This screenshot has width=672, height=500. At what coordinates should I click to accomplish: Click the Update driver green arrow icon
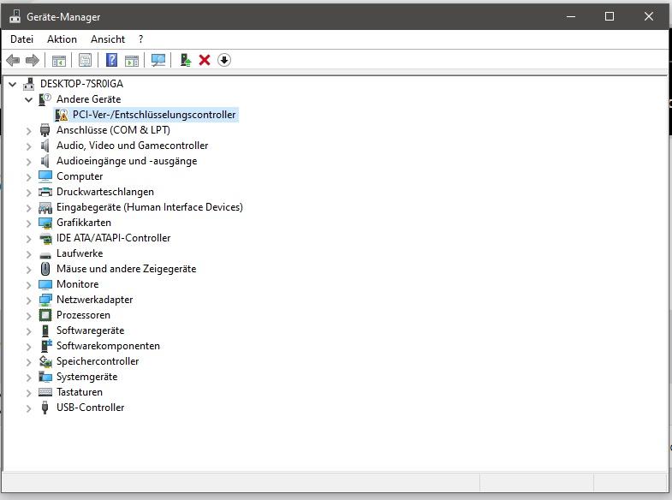pyautogui.click(x=185, y=60)
